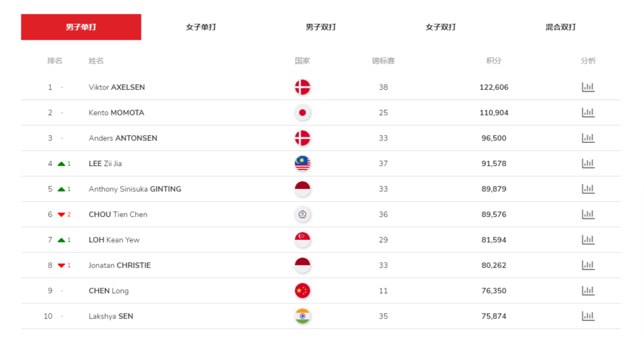This screenshot has height=348, width=644.
Task: Select the active 男子单打 tab
Action: (81, 27)
